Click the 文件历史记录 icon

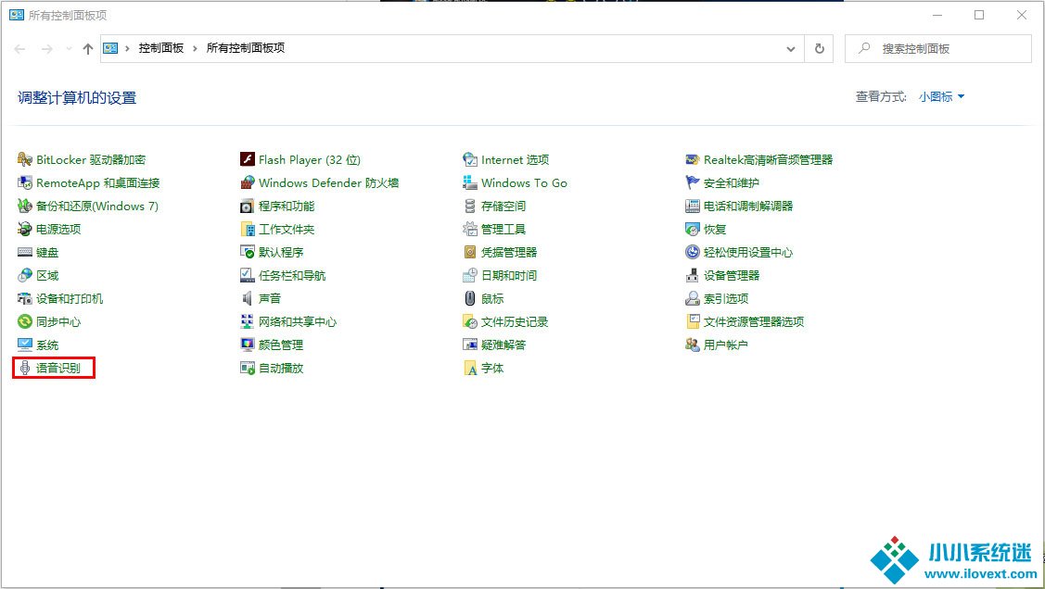[x=470, y=322]
